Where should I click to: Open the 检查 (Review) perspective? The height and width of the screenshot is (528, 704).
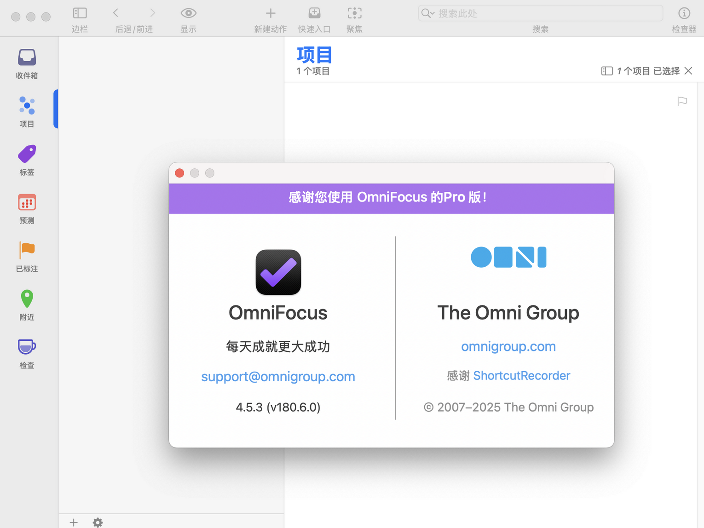(x=27, y=354)
